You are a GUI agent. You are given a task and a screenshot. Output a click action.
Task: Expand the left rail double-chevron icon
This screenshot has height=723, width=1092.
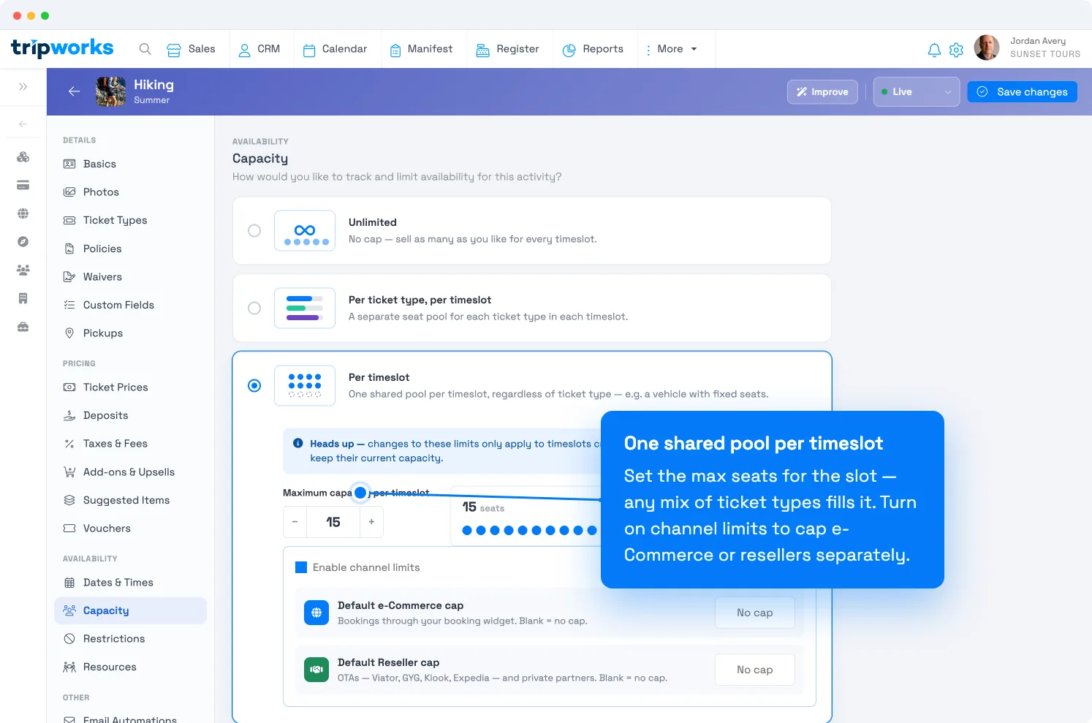[23, 87]
